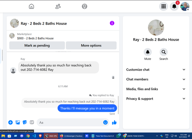Open taskbar clock and date

pos(183,136)
